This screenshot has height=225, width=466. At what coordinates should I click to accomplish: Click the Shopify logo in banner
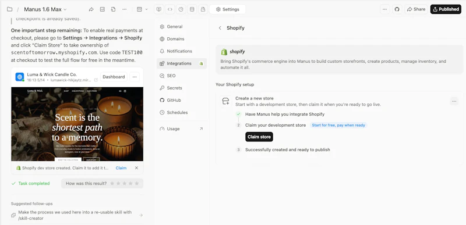(232, 52)
